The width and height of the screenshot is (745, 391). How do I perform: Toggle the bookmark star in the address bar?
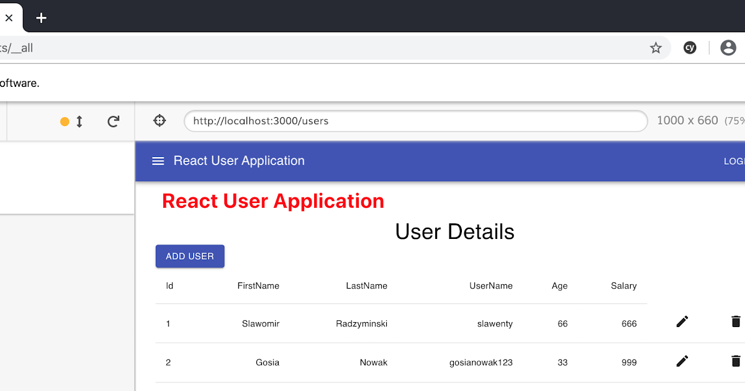[x=656, y=47]
